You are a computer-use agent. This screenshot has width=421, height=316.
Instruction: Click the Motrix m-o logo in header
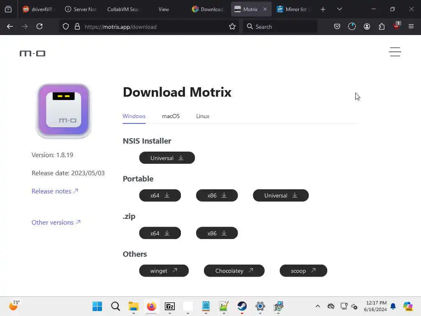pyautogui.click(x=32, y=53)
